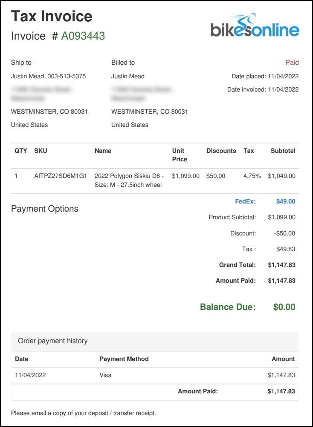Screen dimensions: 313x427
Task: Click the Grand Total amount $1,147.83
Action: [281, 265]
